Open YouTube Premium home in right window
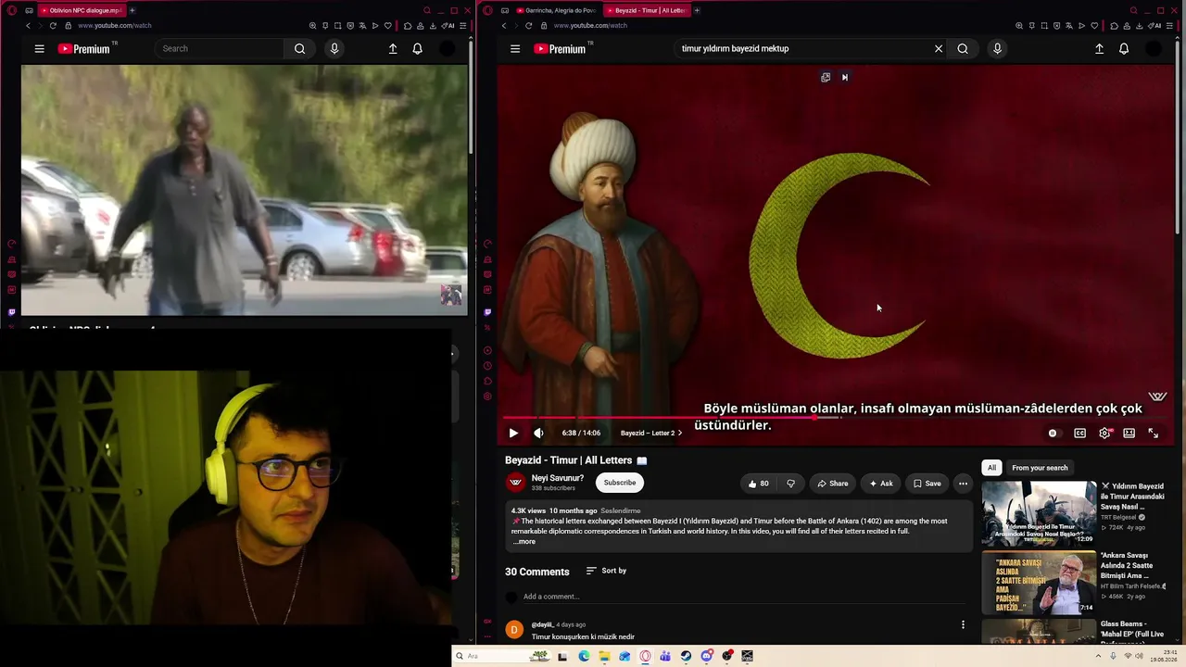 pyautogui.click(x=561, y=49)
